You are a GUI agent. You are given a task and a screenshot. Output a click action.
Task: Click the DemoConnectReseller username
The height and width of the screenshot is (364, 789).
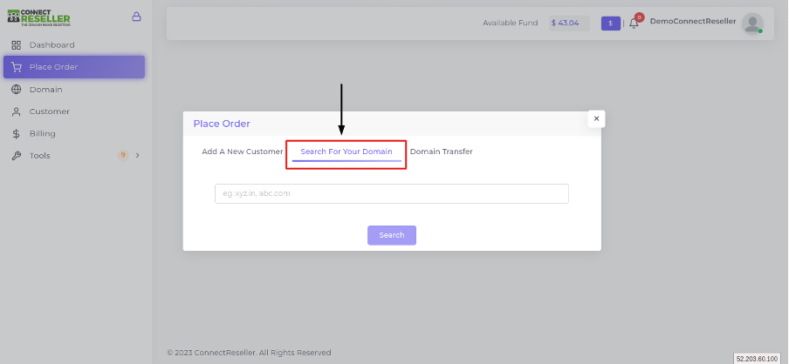pyautogui.click(x=693, y=21)
